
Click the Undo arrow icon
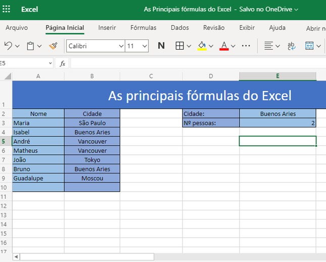pyautogui.click(x=8, y=46)
